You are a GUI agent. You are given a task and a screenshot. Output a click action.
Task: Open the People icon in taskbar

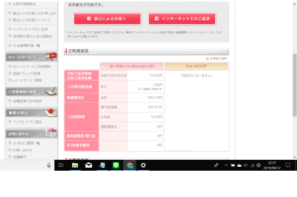pos(216,165)
